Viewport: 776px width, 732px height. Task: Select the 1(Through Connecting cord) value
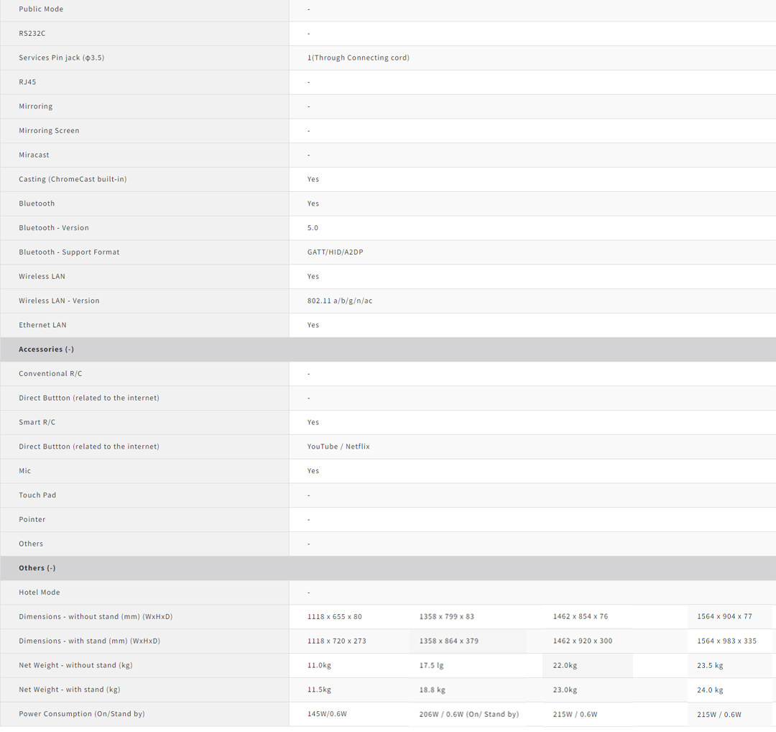358,58
